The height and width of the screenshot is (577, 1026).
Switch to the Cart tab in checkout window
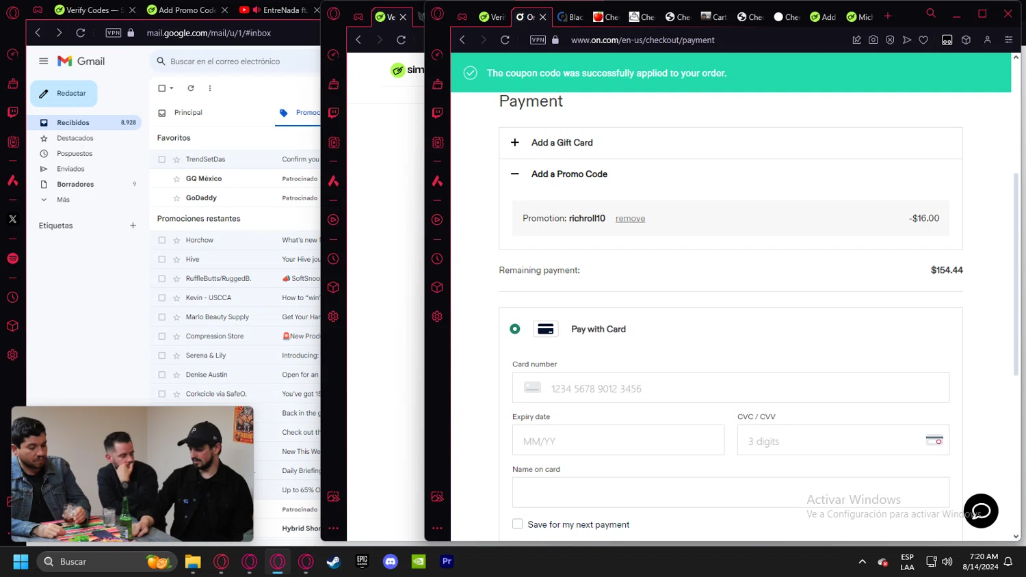pyautogui.click(x=713, y=17)
